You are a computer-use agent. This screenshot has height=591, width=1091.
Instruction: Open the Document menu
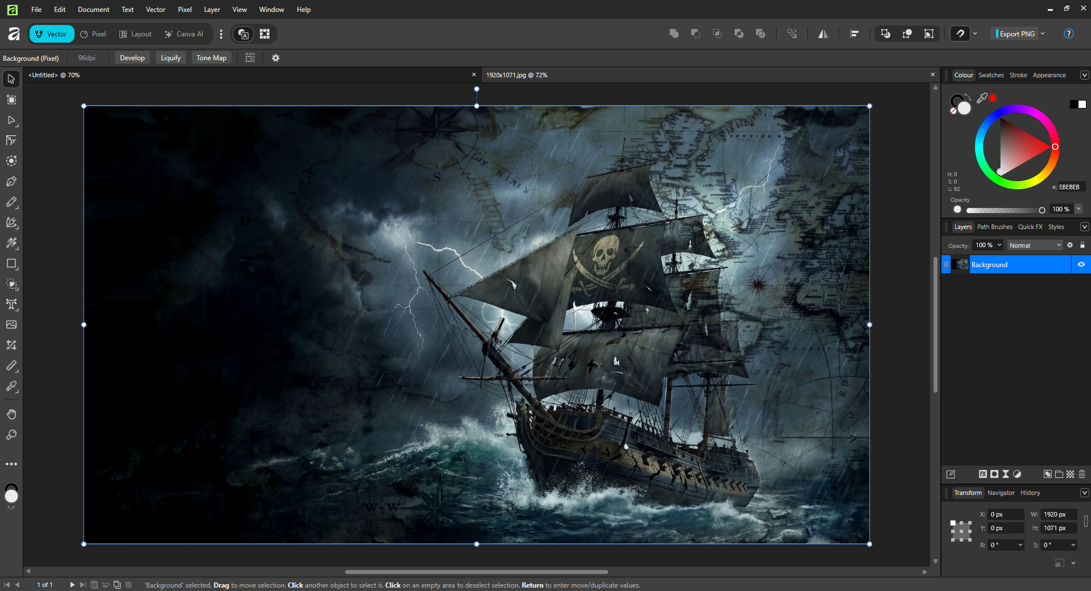pyautogui.click(x=94, y=10)
